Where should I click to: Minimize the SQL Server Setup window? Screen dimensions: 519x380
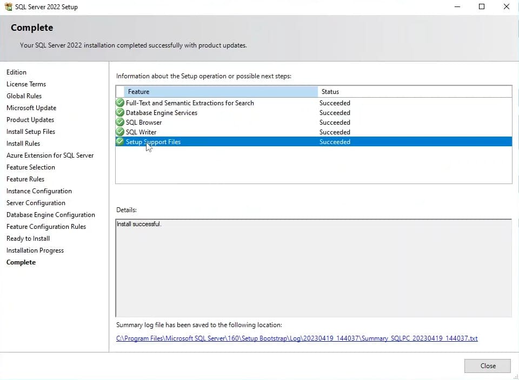(x=457, y=7)
